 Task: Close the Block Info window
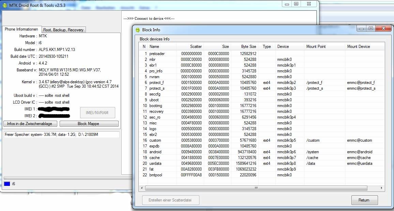(384, 28)
